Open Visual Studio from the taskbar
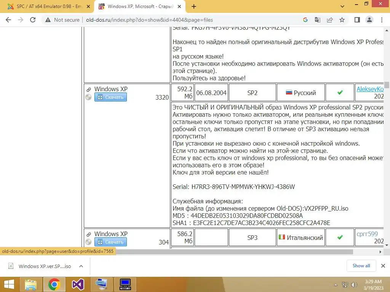The height and width of the screenshot is (292, 390). [x=78, y=284]
